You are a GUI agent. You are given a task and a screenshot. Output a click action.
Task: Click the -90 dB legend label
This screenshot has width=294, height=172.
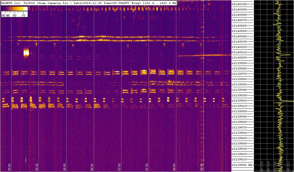click(x=5, y=16)
